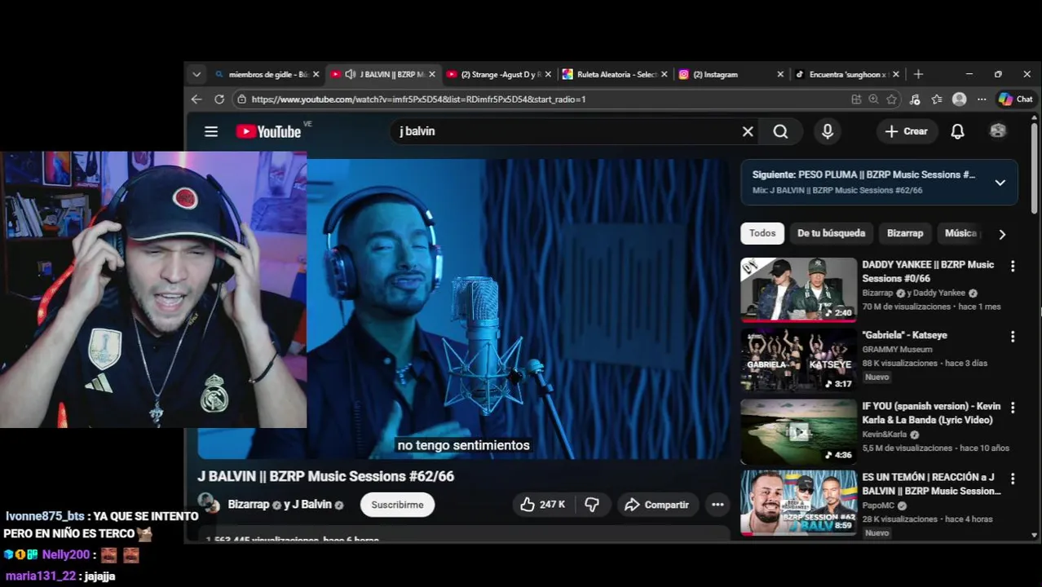Open the zoom magnifier in address bar
This screenshot has width=1042, height=587.
click(873, 99)
